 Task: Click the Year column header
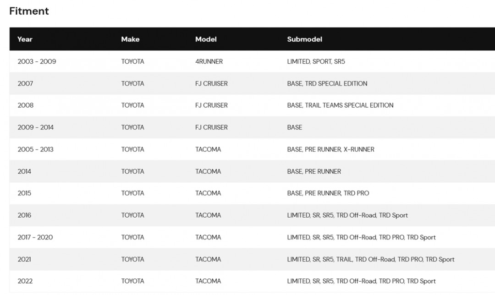(x=25, y=39)
